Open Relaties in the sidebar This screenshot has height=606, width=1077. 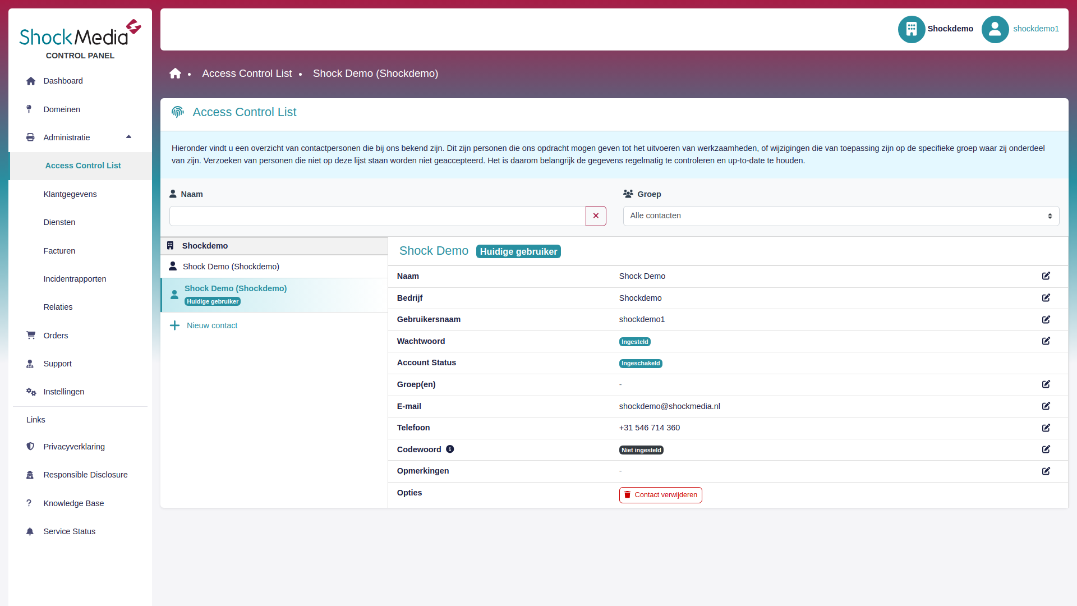[58, 307]
